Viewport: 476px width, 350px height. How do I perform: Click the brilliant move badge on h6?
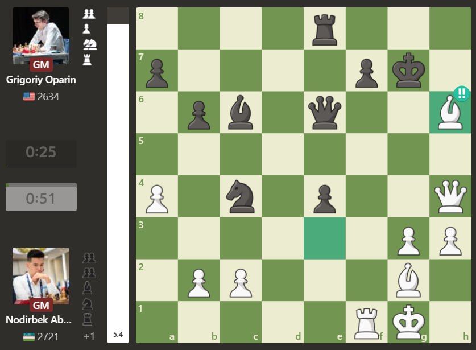[x=462, y=93]
